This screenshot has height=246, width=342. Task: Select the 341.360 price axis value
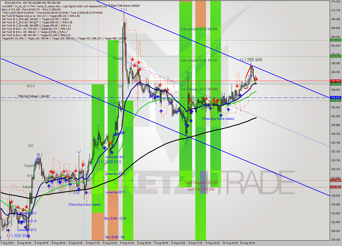click(x=336, y=116)
